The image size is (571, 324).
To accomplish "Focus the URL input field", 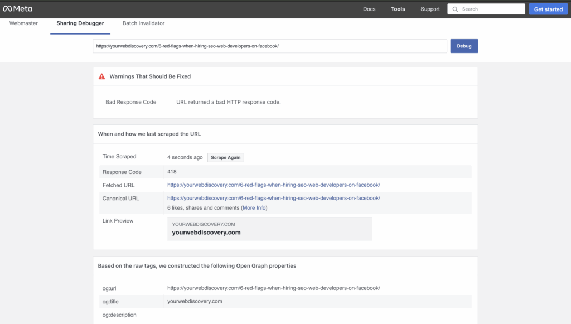I will 270,46.
